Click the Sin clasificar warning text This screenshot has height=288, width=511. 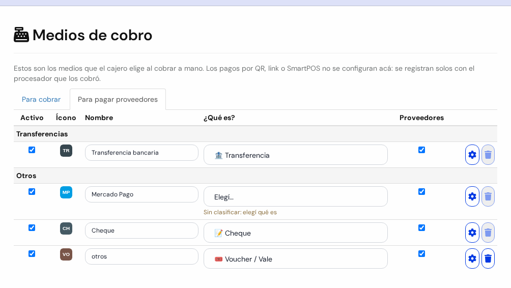pos(240,212)
